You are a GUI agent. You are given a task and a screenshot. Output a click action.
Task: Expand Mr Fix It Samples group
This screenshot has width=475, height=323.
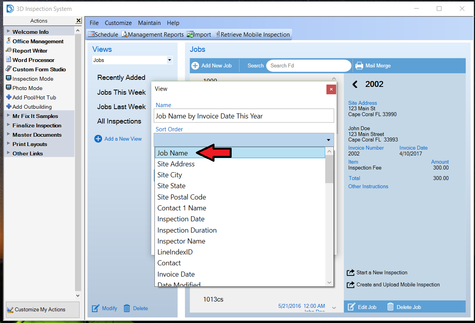click(9, 116)
